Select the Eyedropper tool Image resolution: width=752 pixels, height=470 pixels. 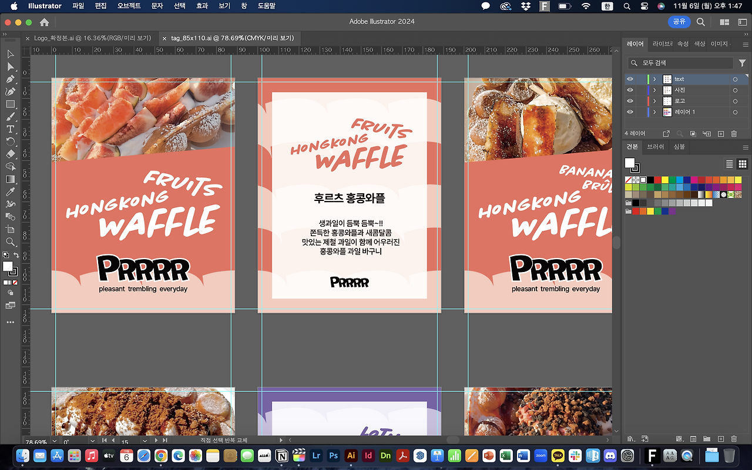(11, 192)
